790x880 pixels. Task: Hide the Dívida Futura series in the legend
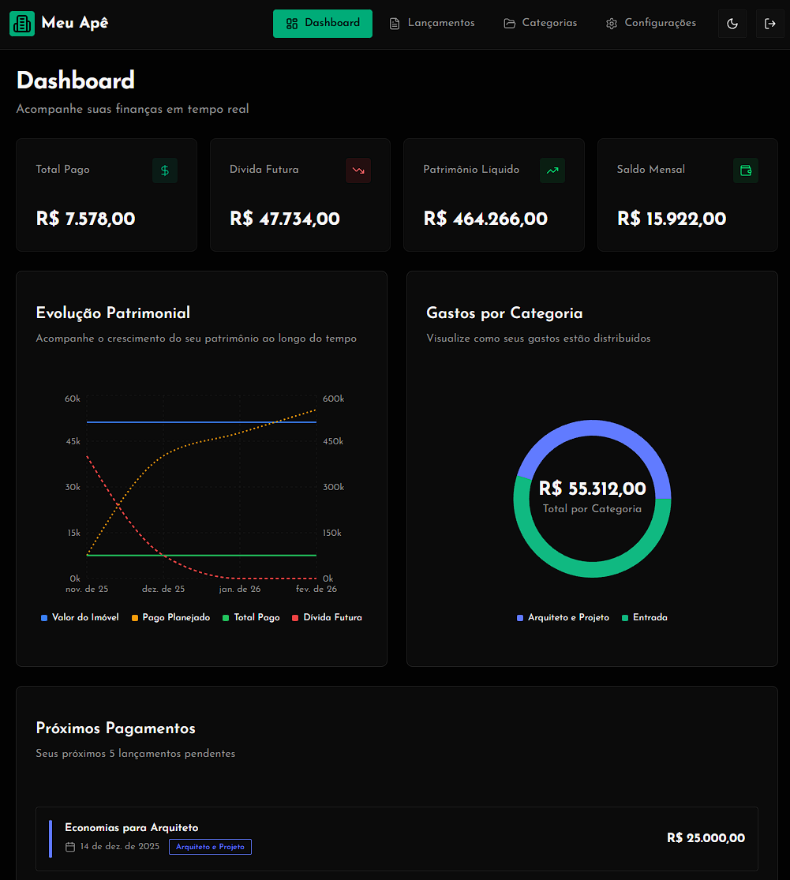pyautogui.click(x=327, y=617)
